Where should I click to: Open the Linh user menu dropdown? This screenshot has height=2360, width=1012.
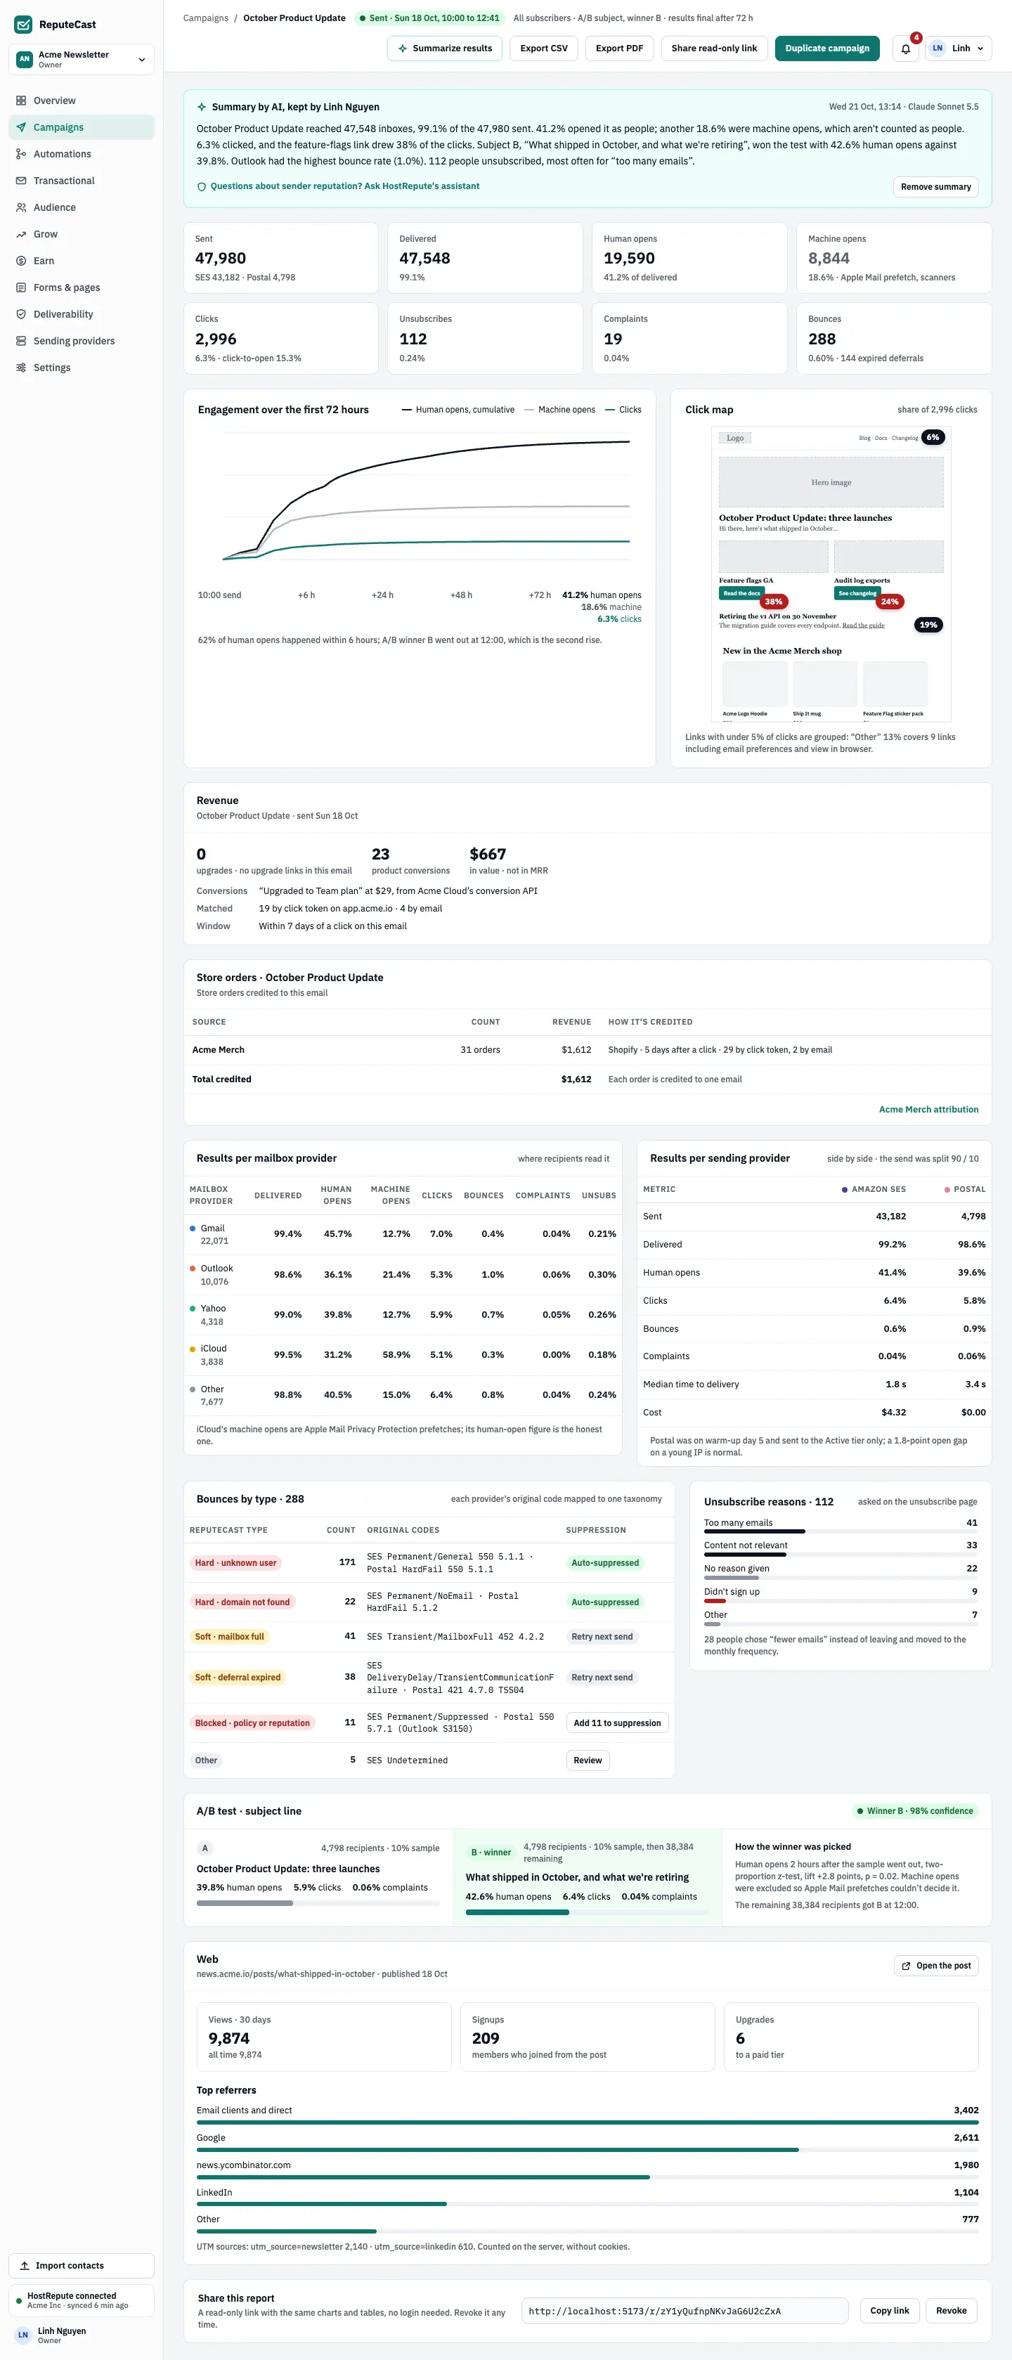(958, 48)
